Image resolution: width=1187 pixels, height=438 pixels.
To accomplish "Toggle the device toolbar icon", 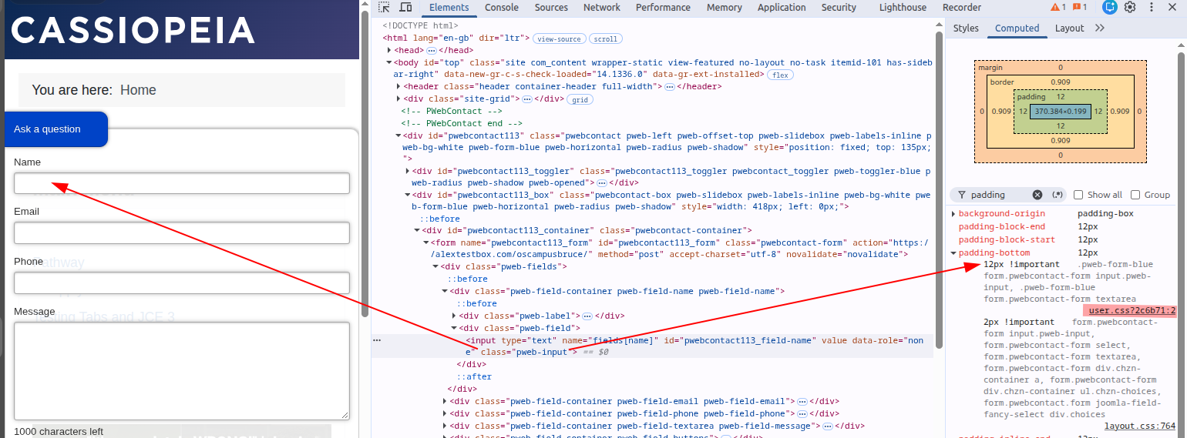I will [405, 8].
